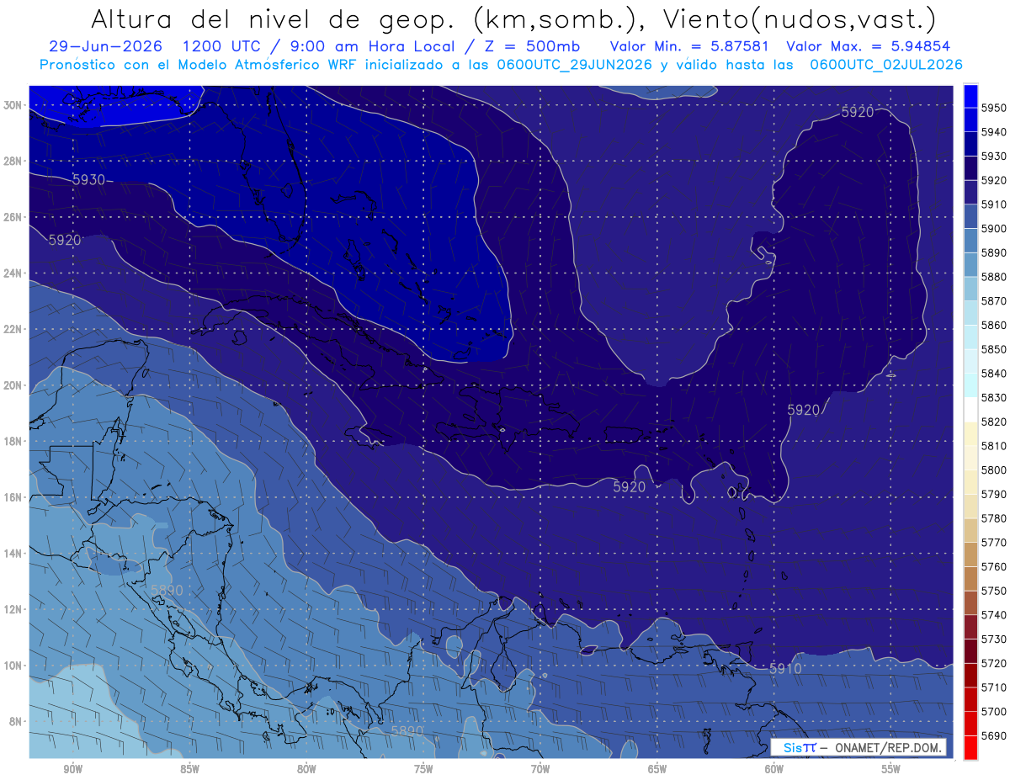Click the 10N latitude axis label
1010x780 pixels.
coord(13,666)
